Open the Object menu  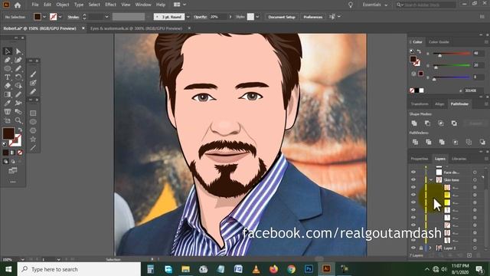coord(63,5)
